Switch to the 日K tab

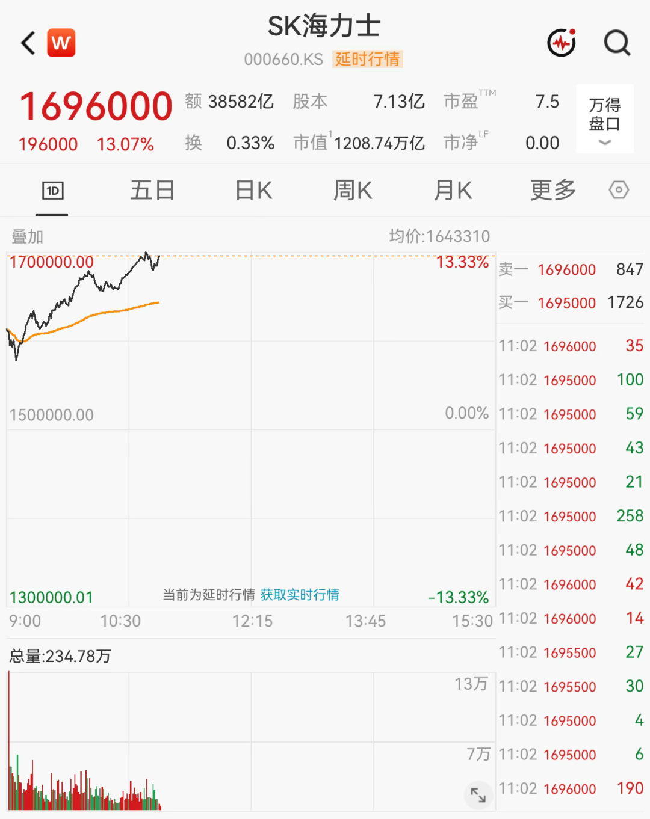[x=253, y=191]
